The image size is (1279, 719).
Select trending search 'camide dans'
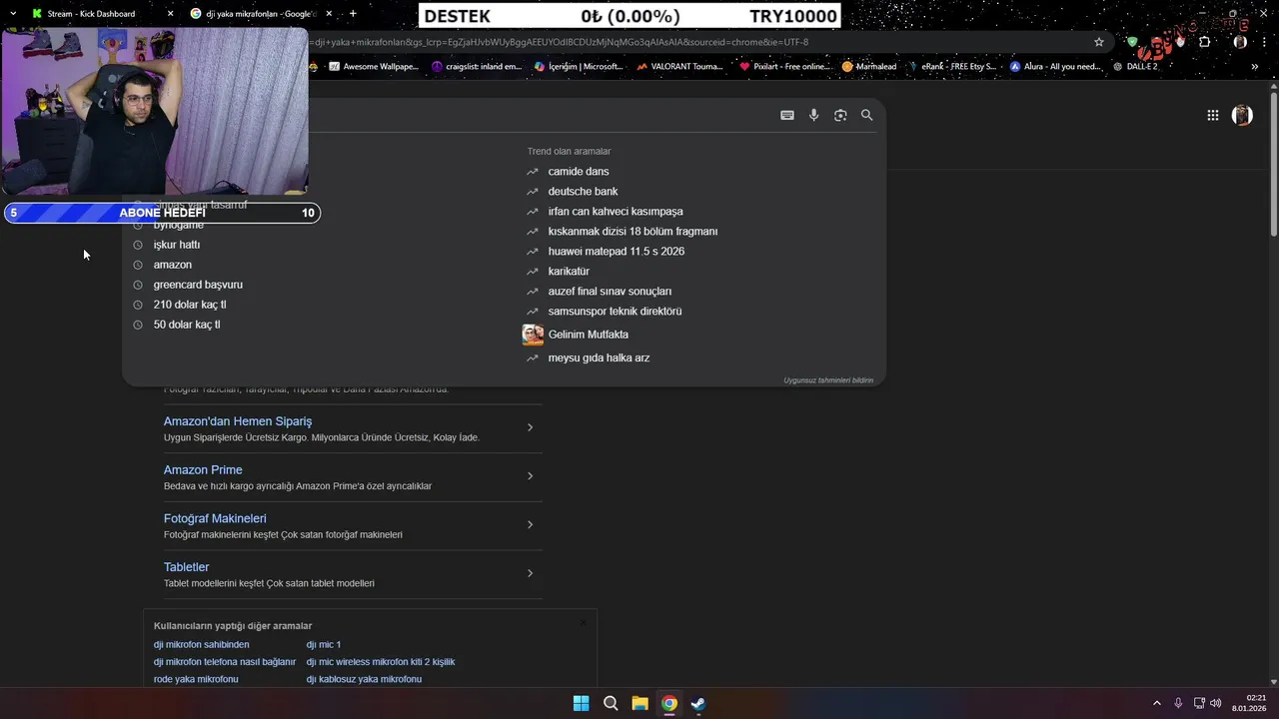click(578, 172)
